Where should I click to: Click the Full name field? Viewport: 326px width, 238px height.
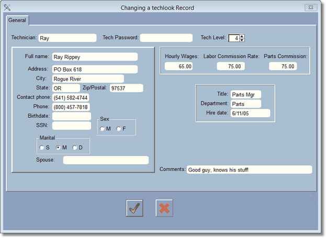95,56
